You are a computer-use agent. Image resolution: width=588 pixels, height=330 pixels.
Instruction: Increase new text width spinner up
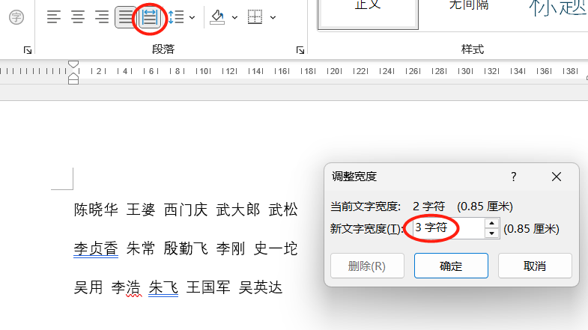coord(491,224)
